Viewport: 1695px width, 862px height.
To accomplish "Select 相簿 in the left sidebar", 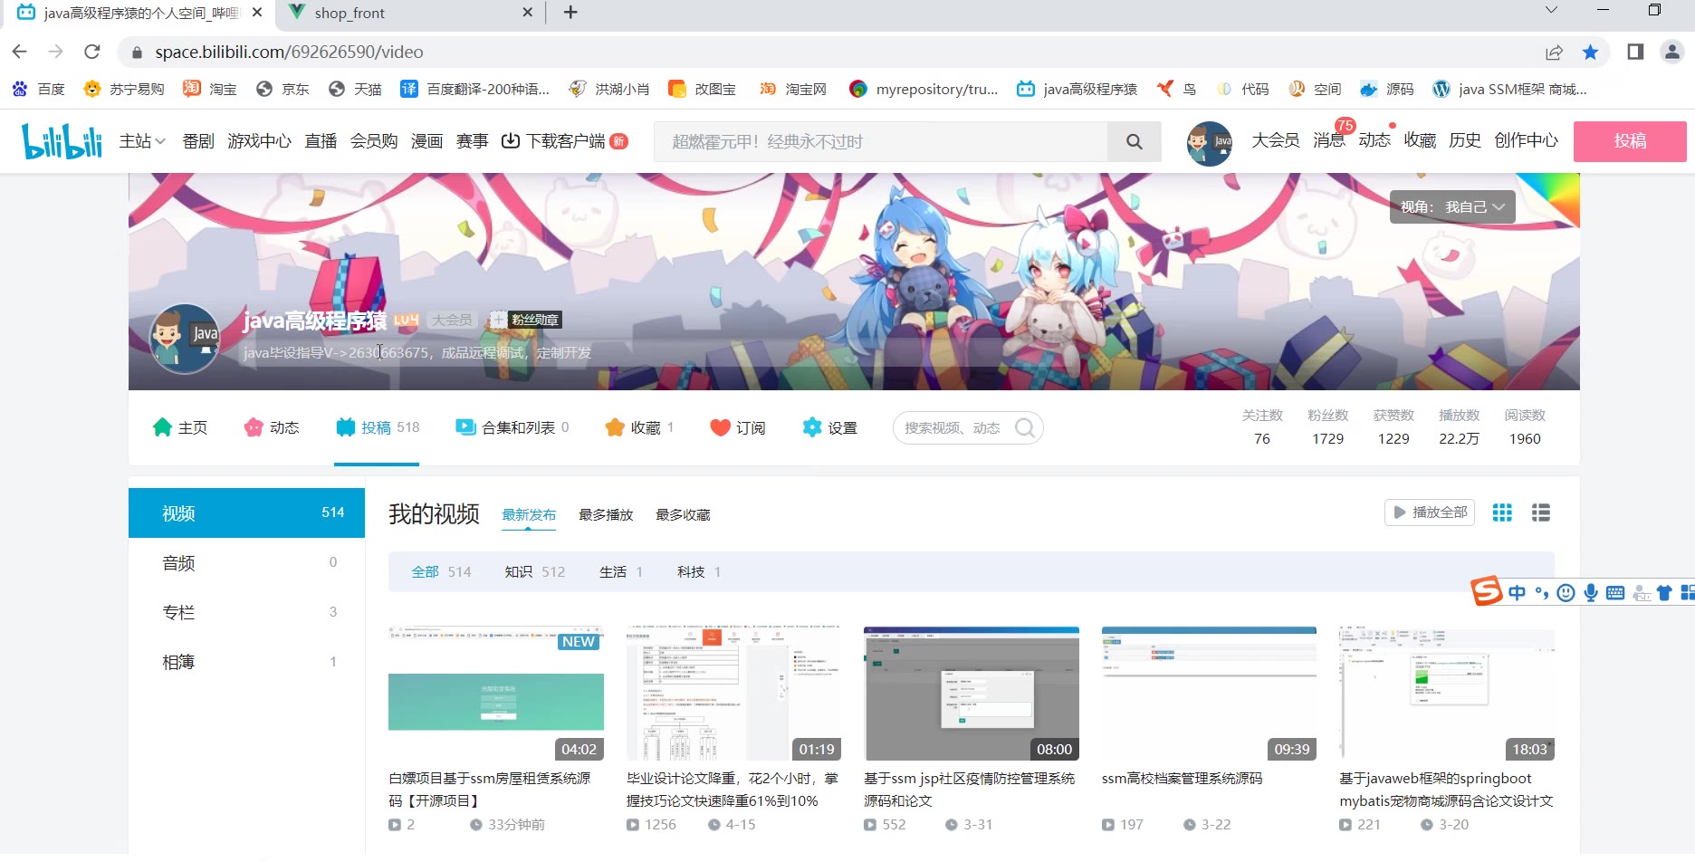I will tap(246, 662).
